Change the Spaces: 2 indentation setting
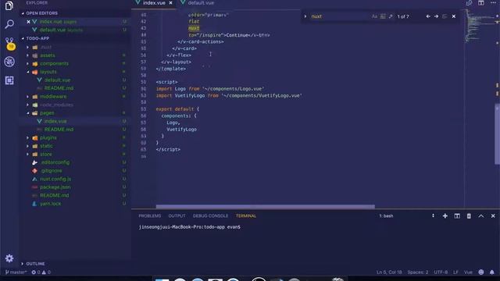This screenshot has height=281, width=500. click(x=418, y=272)
